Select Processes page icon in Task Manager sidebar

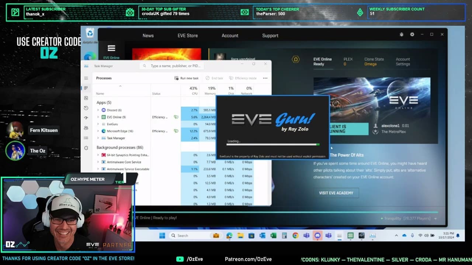(x=86, y=88)
